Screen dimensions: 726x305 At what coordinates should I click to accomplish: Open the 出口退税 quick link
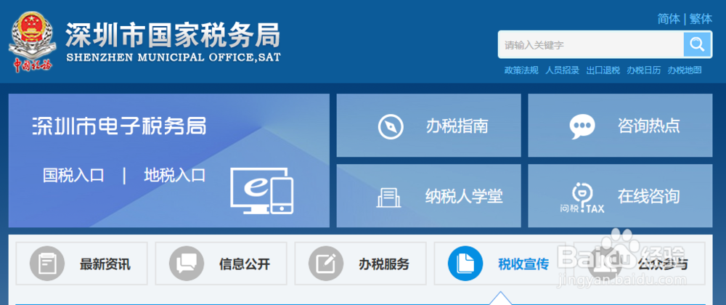point(603,70)
